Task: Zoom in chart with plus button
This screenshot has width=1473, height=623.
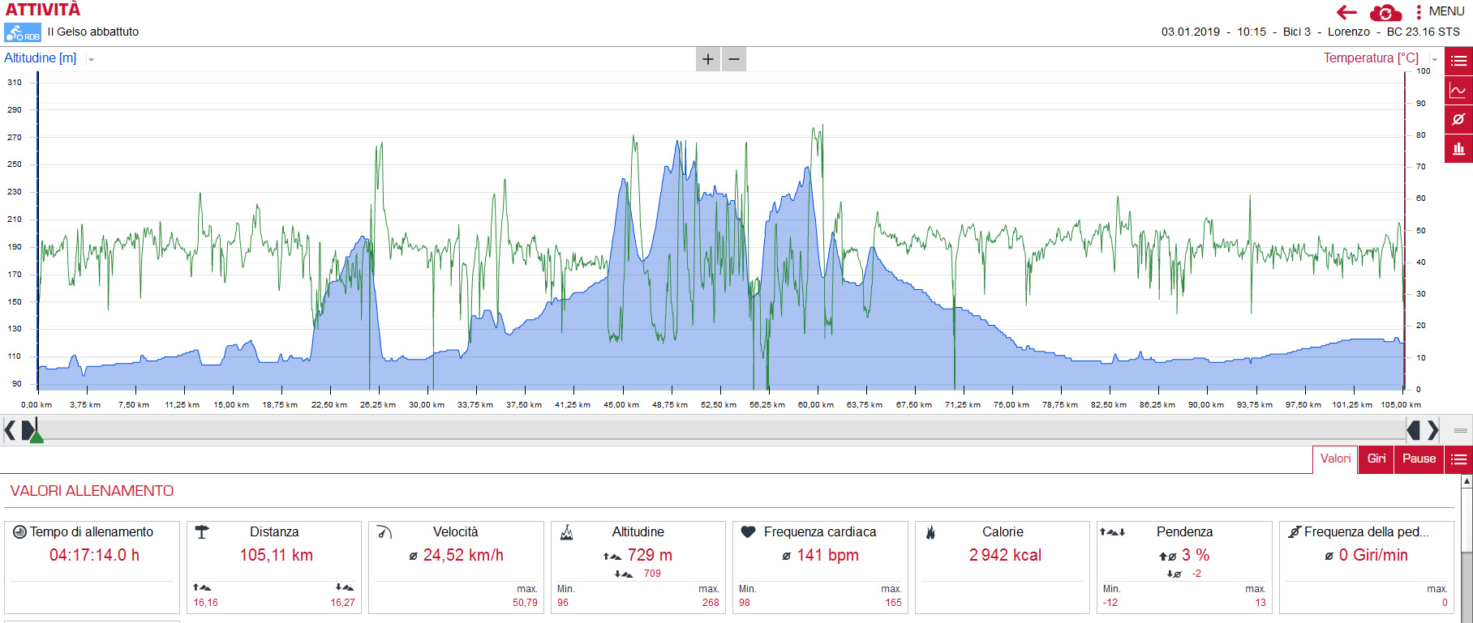Action: coord(708,59)
